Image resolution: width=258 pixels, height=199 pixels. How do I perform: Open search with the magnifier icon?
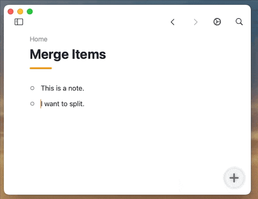point(239,22)
